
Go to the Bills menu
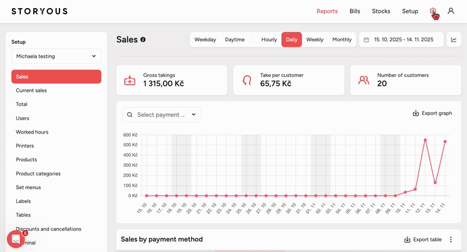pyautogui.click(x=355, y=11)
